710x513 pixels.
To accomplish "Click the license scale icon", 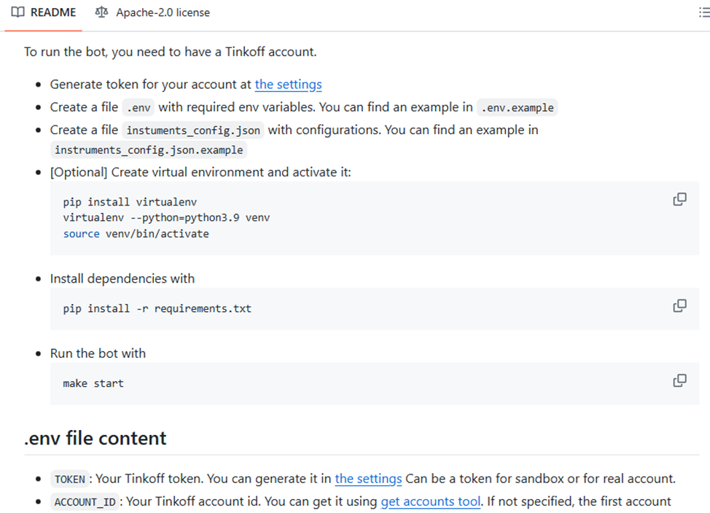I will point(101,12).
